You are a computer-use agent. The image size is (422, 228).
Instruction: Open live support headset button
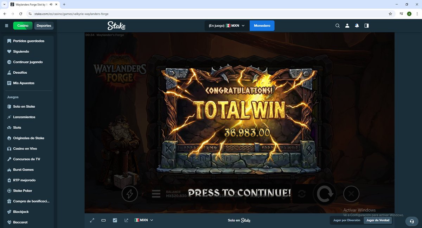click(x=411, y=221)
